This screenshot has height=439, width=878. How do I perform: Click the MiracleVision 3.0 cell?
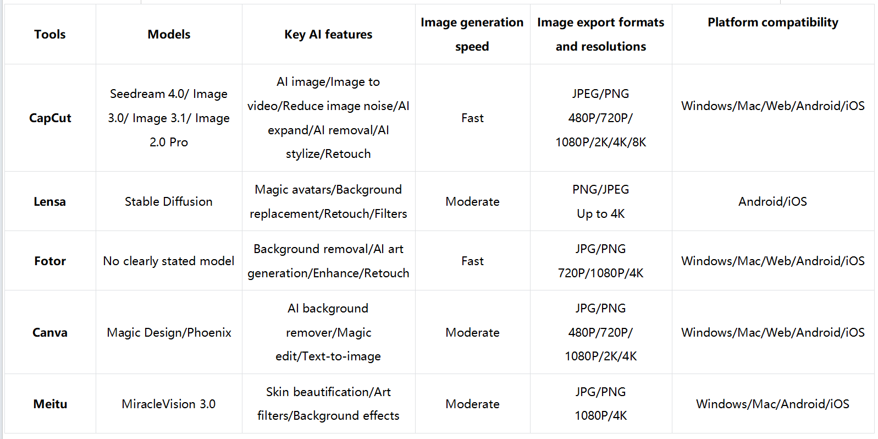[x=169, y=404]
